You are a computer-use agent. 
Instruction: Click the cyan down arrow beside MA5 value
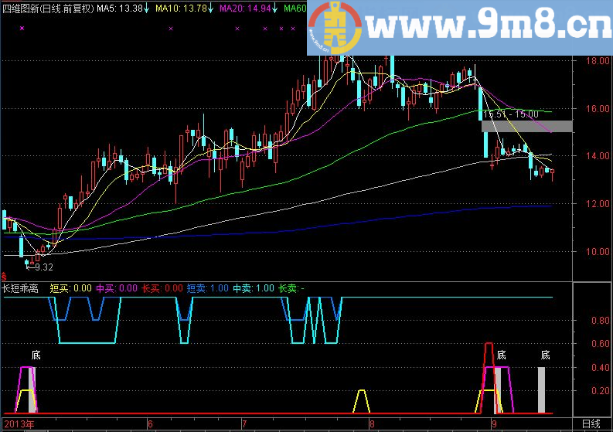[x=146, y=9]
